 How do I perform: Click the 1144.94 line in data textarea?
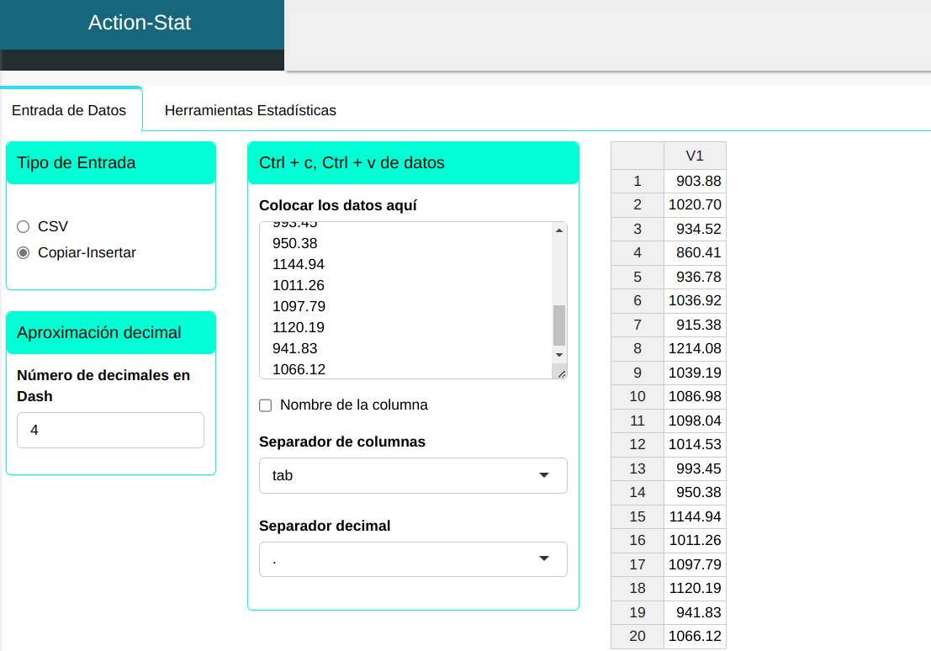coord(299,264)
